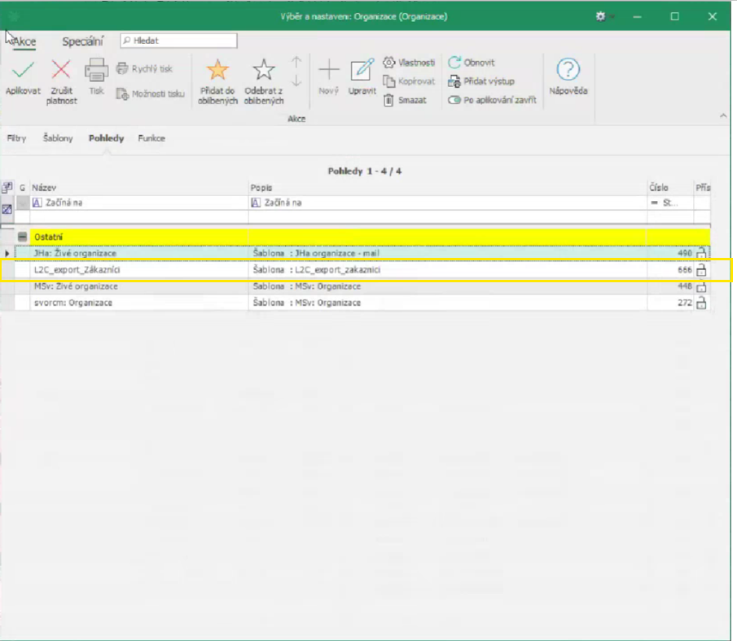The width and height of the screenshot is (737, 641).
Task: Open window settings gear dropdown in title bar
Action: click(x=603, y=16)
